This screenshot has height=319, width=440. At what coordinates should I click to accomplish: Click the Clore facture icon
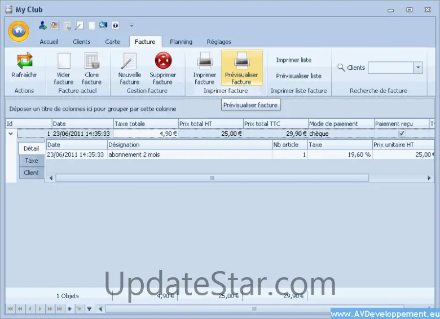pos(91,61)
